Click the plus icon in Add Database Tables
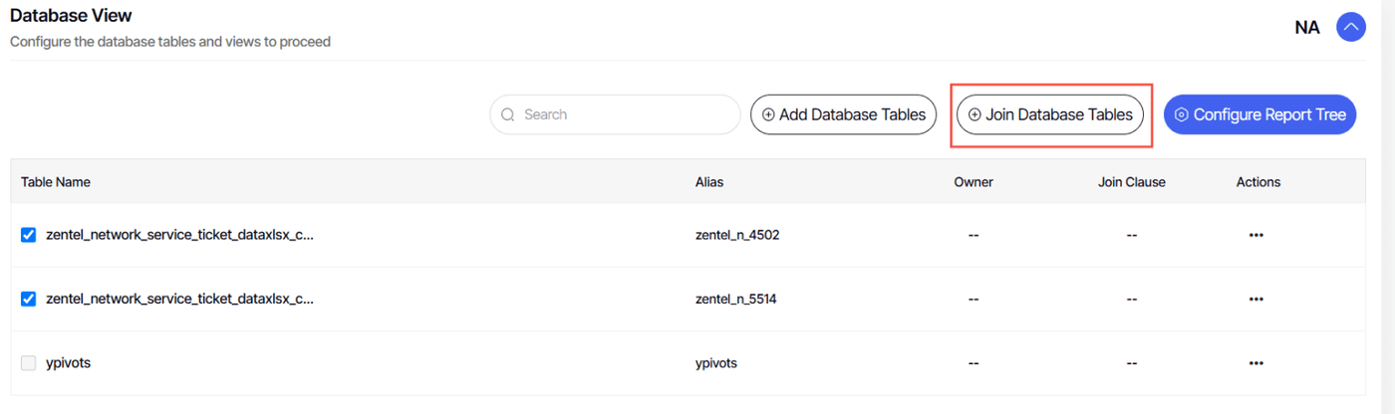The width and height of the screenshot is (1395, 414). (x=768, y=114)
